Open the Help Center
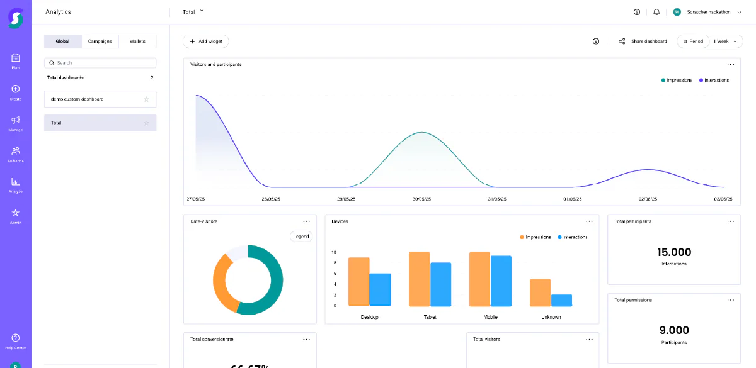Viewport: 756px width, 368px height. 16,341
